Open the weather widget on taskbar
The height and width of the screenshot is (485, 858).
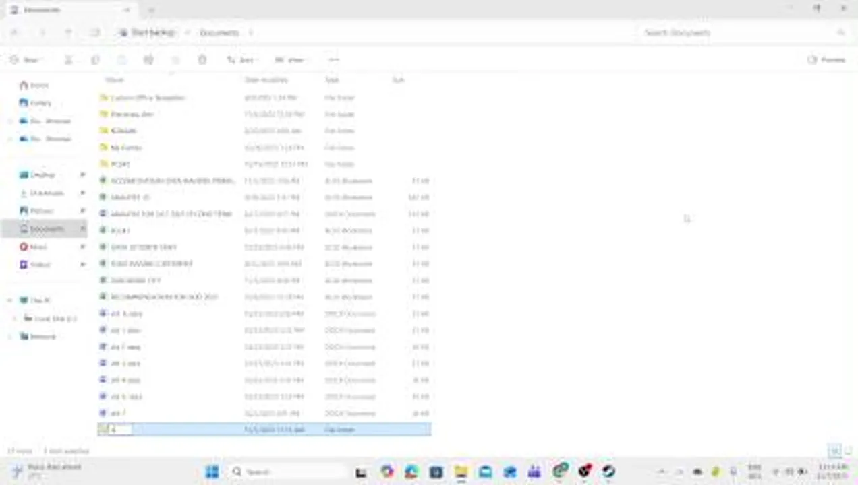(x=47, y=472)
